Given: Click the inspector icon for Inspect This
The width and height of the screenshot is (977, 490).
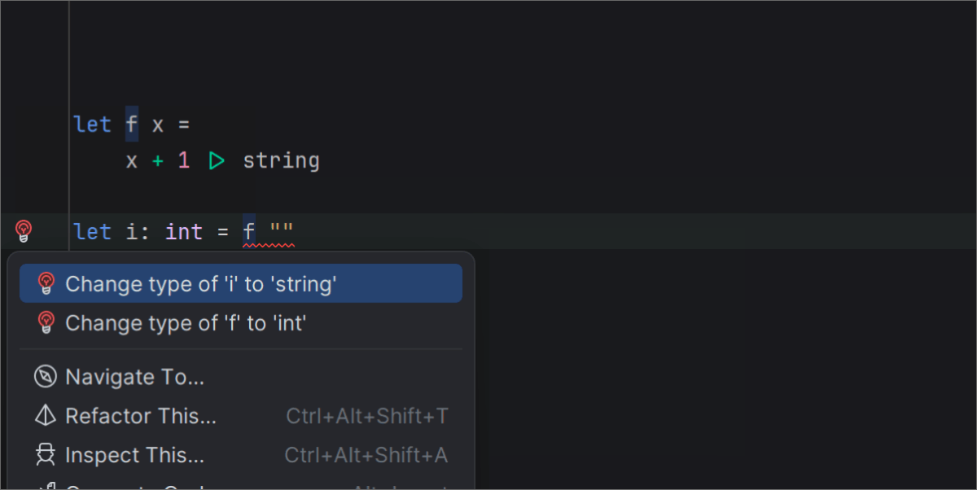Looking at the screenshot, I should click(x=45, y=455).
